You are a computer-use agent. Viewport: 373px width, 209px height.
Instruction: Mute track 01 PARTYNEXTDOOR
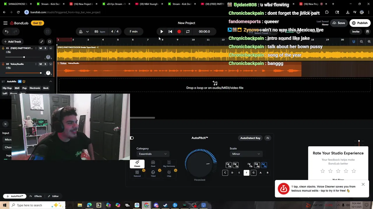pyautogui.click(x=41, y=48)
